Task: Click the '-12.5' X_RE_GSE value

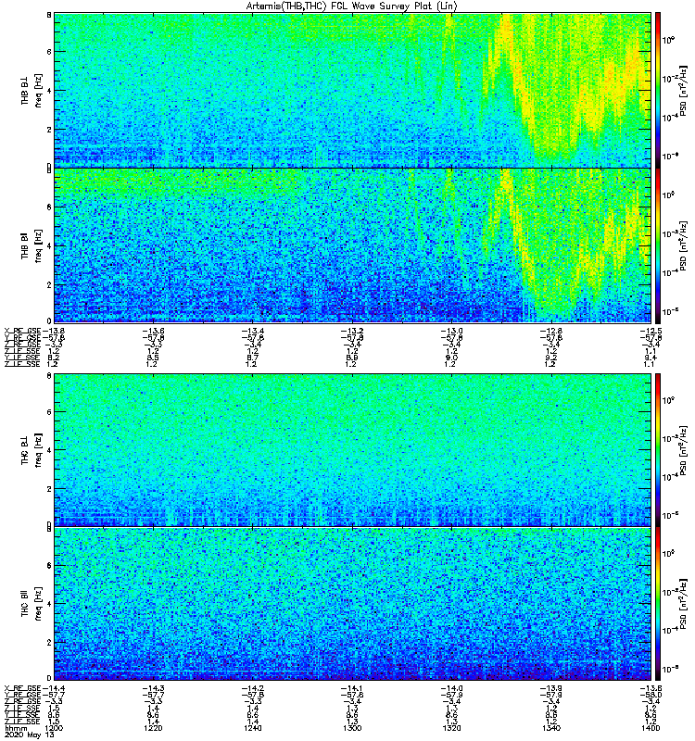Action: point(651,331)
